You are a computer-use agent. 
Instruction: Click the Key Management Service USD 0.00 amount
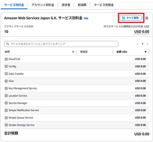(141, 88)
